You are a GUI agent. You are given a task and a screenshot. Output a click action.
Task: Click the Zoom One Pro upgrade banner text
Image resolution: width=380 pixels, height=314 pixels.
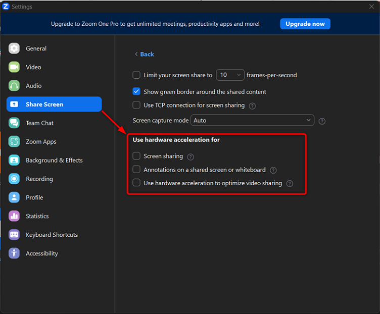(155, 24)
